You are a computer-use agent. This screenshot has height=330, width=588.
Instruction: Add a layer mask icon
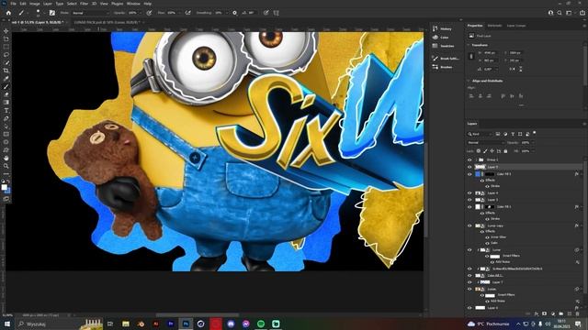(545, 313)
